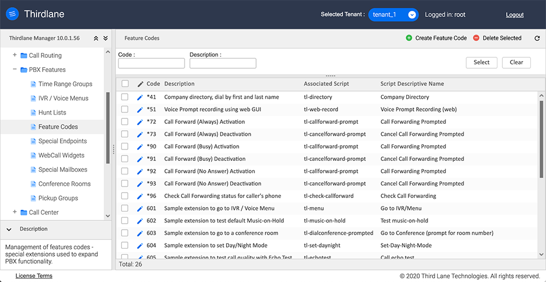Click the red Delete Selected minus icon
This screenshot has width=546, height=282.
click(476, 38)
